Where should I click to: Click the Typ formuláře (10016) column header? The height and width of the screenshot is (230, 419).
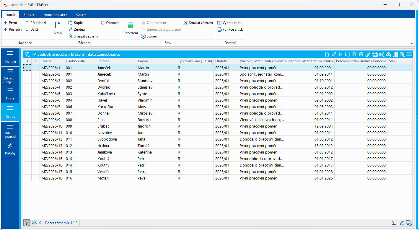click(195, 61)
